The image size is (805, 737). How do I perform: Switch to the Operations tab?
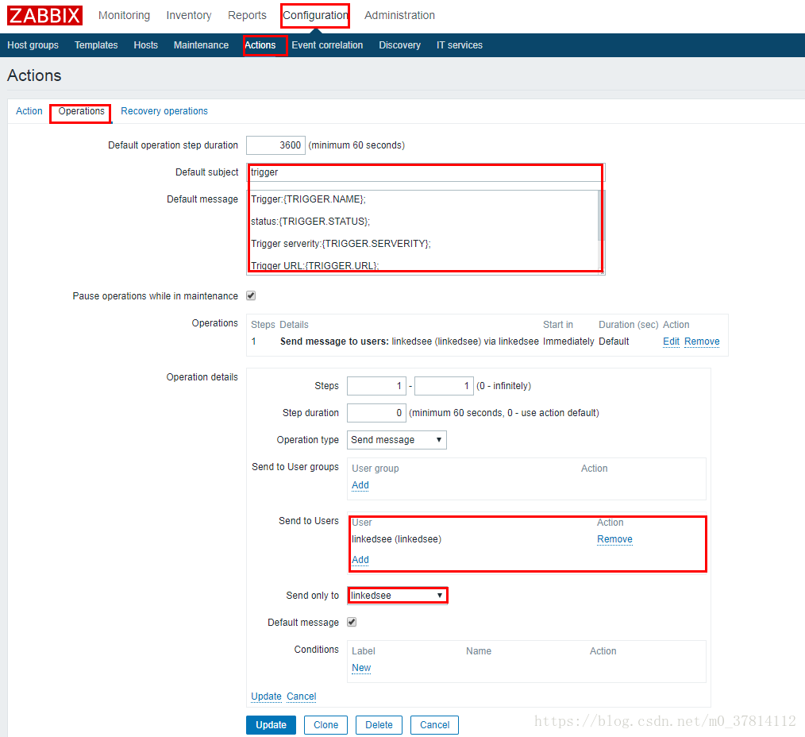click(81, 111)
